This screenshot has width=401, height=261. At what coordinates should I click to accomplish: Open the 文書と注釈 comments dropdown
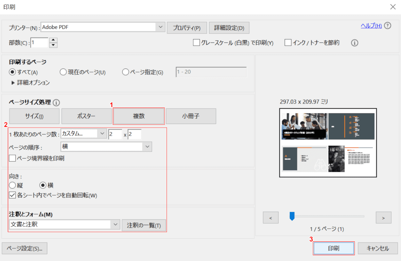[64, 224]
